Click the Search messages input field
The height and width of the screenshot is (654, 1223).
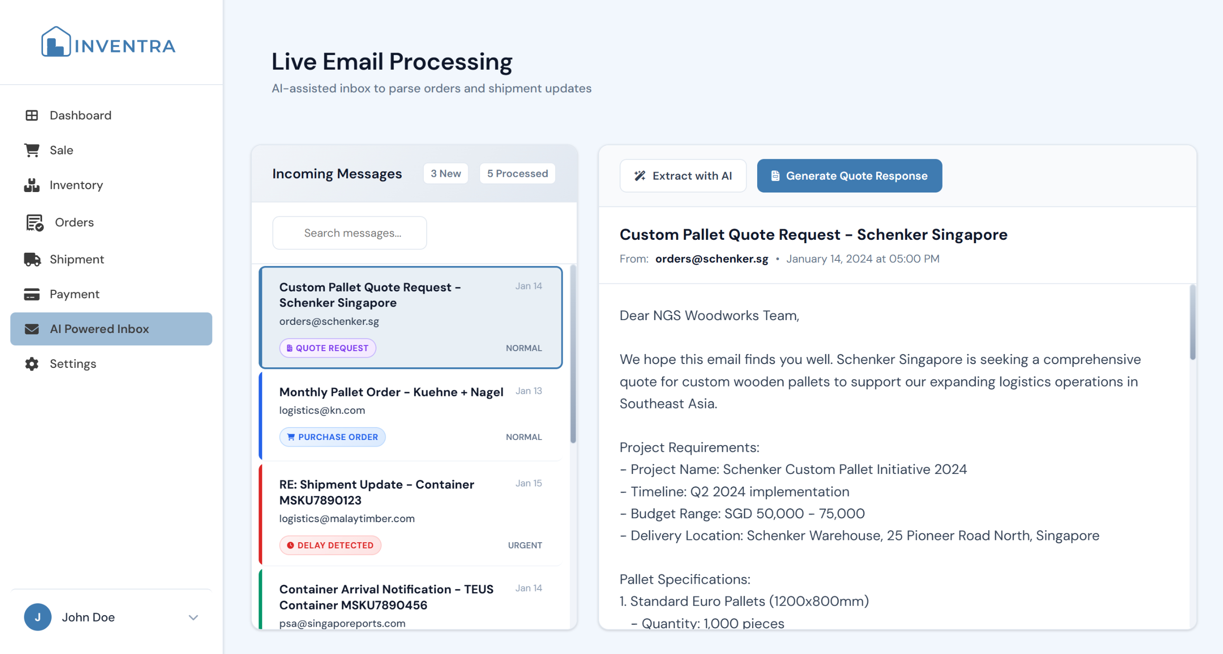(x=349, y=233)
